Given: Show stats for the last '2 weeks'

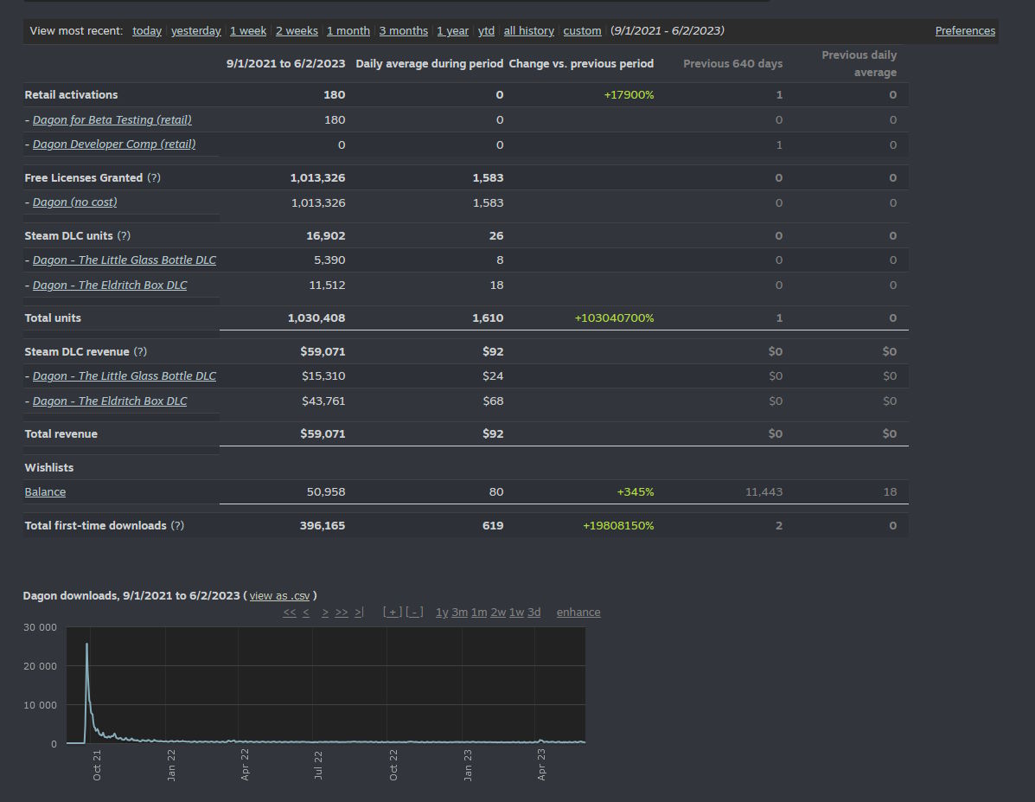Looking at the screenshot, I should (297, 31).
